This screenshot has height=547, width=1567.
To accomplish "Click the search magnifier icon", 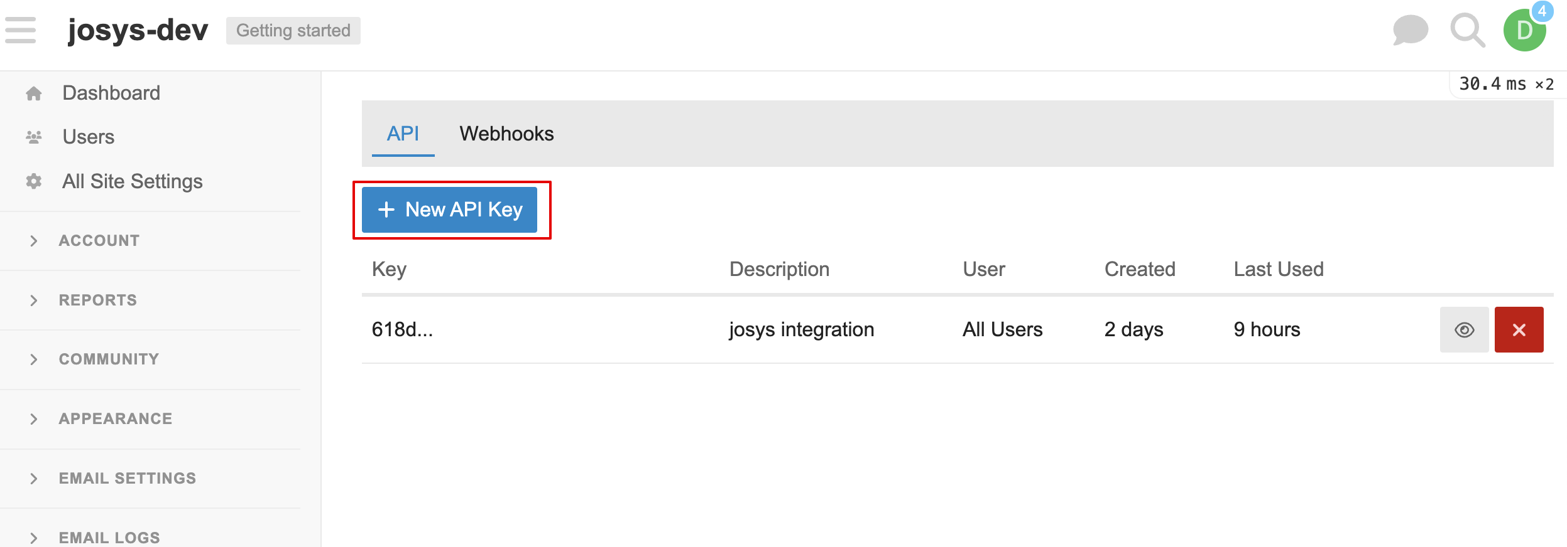I will coord(1467,30).
